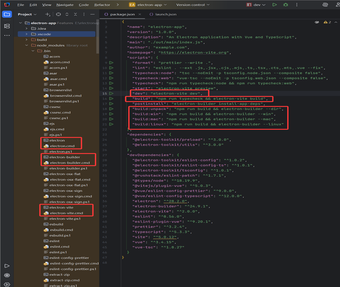Expand the .idea folder
This screenshot has height=287, width=340.
(27, 28)
